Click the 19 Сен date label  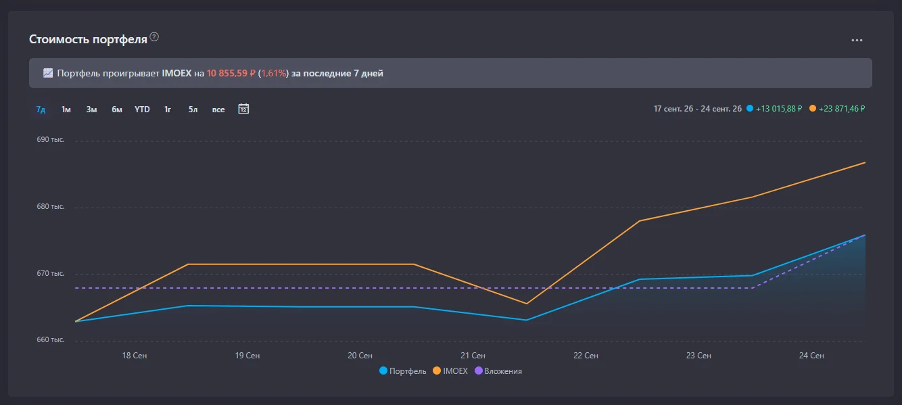tap(247, 356)
